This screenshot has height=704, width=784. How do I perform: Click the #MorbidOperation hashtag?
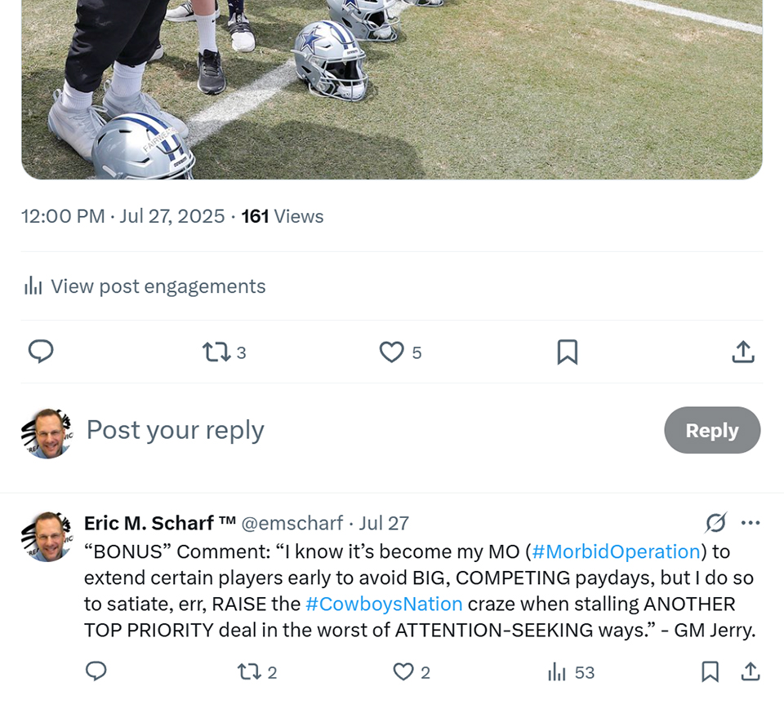616,551
